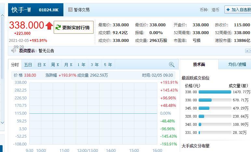Viewport: 251px width, 152px height.
Task: Click the small up arrow in announcement bar
Action: 247,51
